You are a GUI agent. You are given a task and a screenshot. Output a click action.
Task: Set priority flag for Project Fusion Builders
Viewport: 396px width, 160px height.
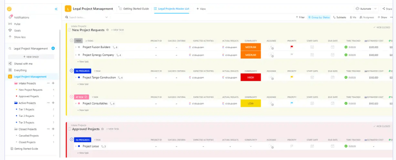292,47
